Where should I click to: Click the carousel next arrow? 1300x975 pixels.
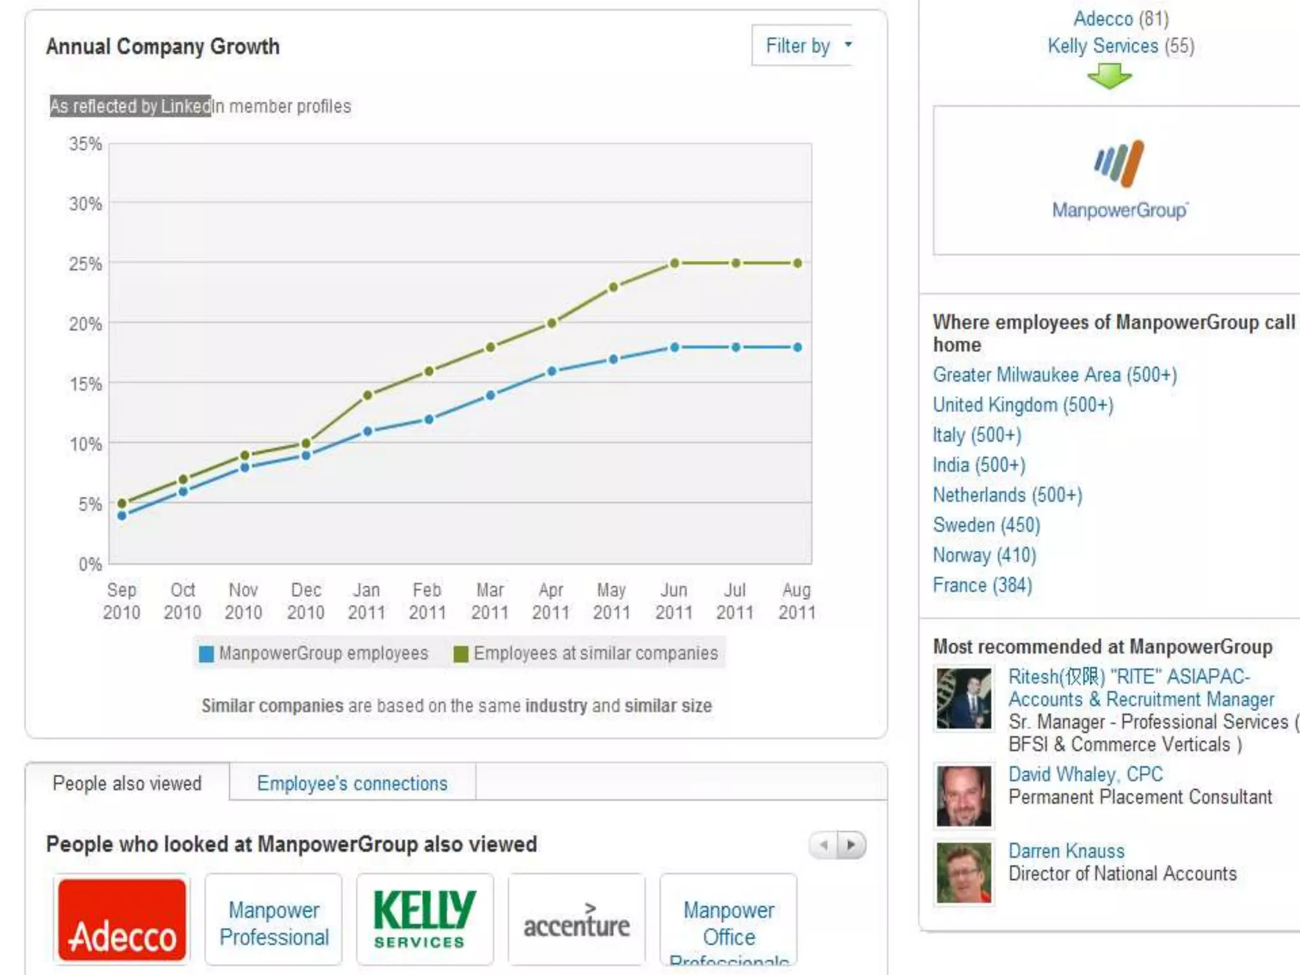851,845
